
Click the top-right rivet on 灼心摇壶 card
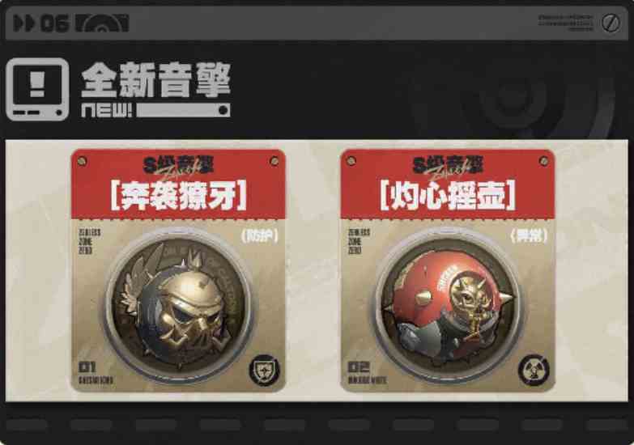coord(544,160)
